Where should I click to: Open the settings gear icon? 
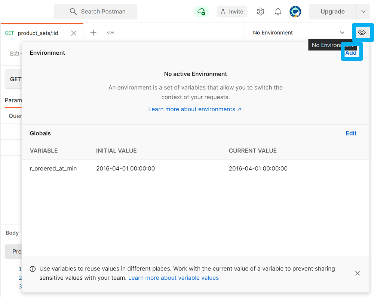pos(260,12)
